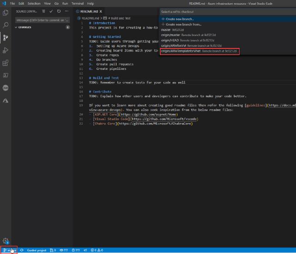
Task: Open the Extensions view
Action: pyautogui.click(x=6, y=63)
